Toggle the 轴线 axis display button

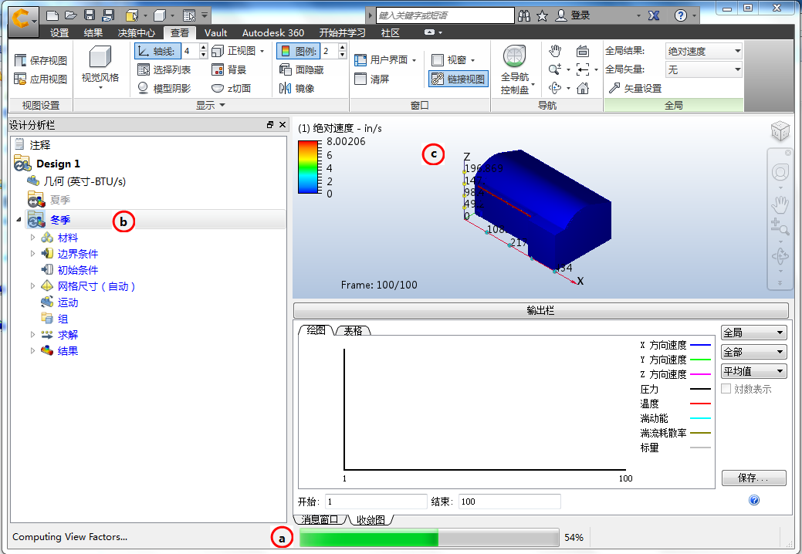pyautogui.click(x=157, y=51)
